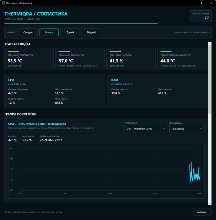Maximize the Thermiqra window
Viewport: 216px width, 220px height.
[x=202, y=3]
